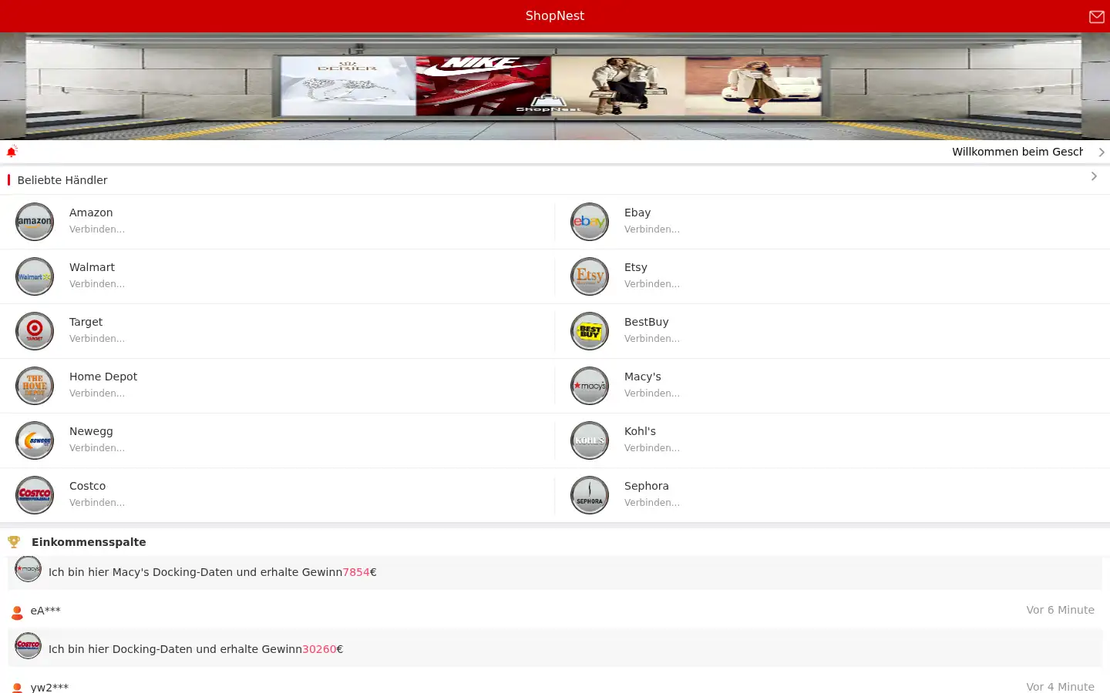Click the banner image of woman by white car
Image resolution: width=1110 pixels, height=693 pixels.
(753, 85)
